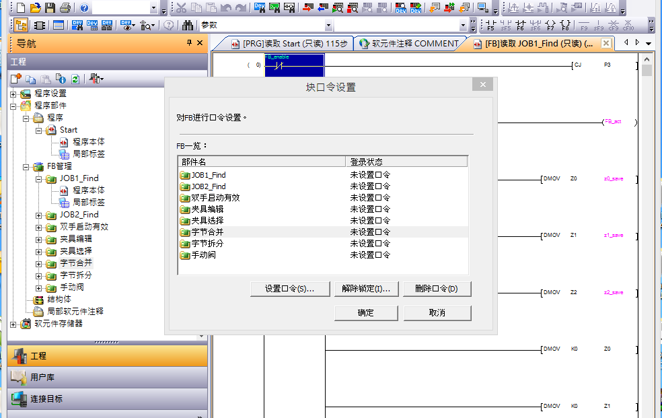
Task: Click the F7 coil ladder icon
Action: [x=550, y=26]
